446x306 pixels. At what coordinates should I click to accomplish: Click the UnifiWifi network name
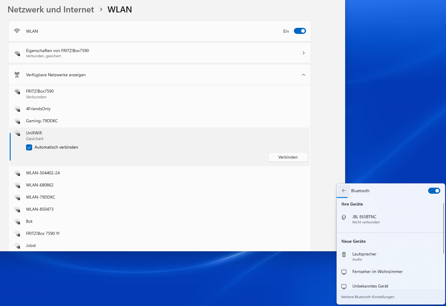tap(34, 133)
